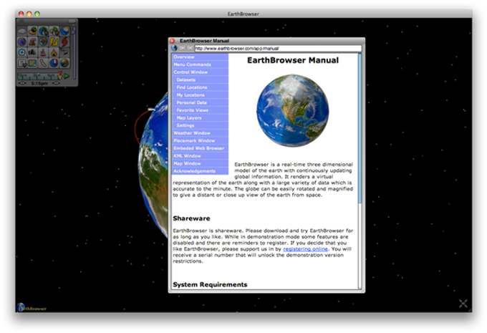Show fires with the flame icon
Viewport: 487px width, 333px height.
click(54, 52)
